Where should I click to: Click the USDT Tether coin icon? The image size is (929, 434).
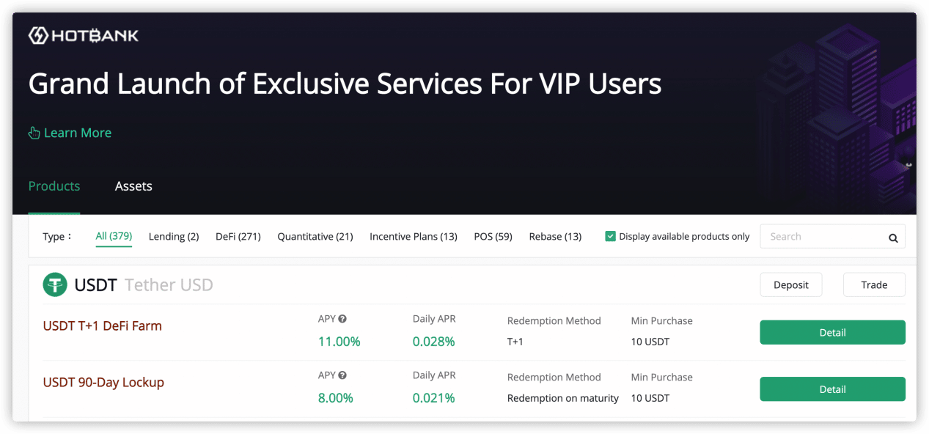[55, 284]
